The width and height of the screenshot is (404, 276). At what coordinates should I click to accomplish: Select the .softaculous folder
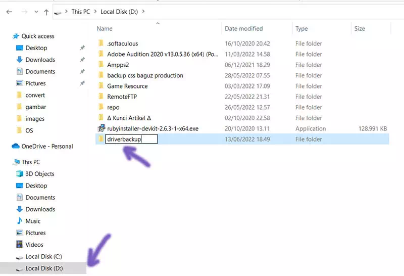(122, 43)
